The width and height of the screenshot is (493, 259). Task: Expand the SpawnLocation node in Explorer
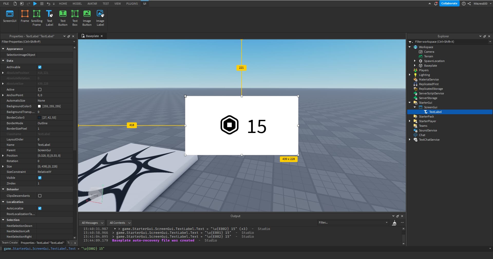pyautogui.click(x=415, y=61)
